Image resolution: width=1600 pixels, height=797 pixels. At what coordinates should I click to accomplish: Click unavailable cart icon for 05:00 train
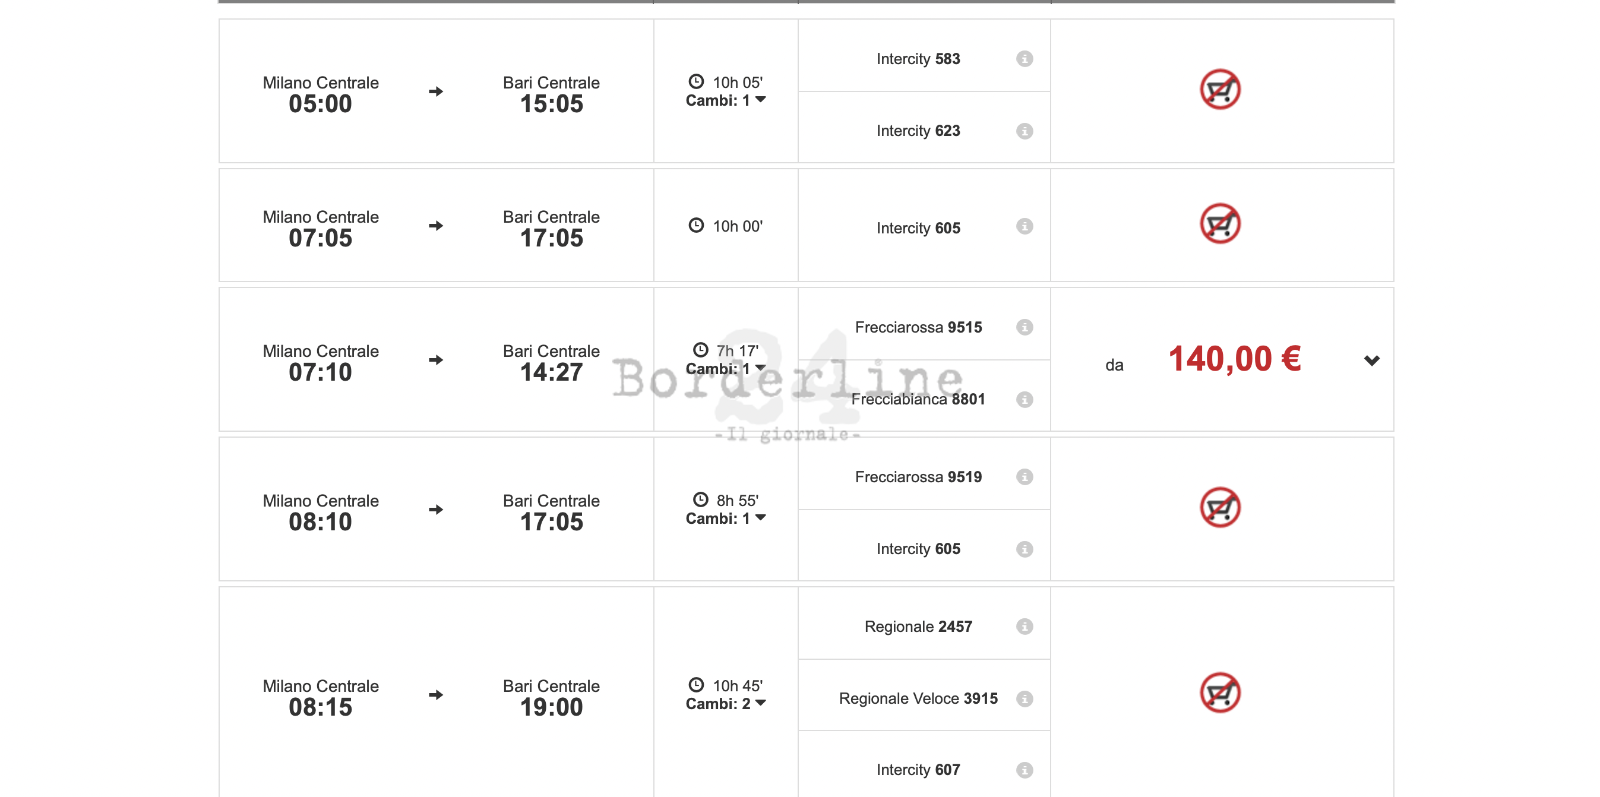click(x=1219, y=90)
